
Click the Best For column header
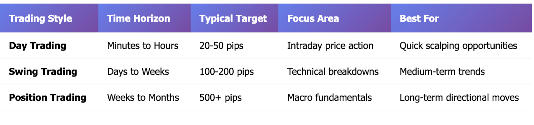tap(419, 19)
